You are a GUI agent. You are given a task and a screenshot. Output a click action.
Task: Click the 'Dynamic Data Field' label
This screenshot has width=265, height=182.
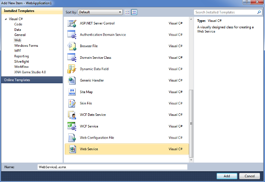[94, 69]
